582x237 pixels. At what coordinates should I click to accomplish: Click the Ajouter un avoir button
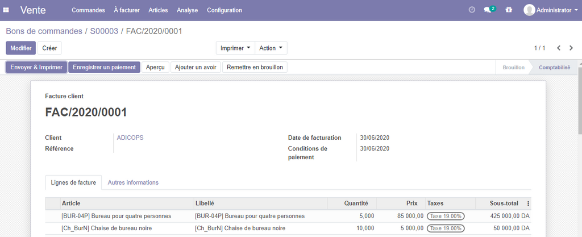(196, 67)
